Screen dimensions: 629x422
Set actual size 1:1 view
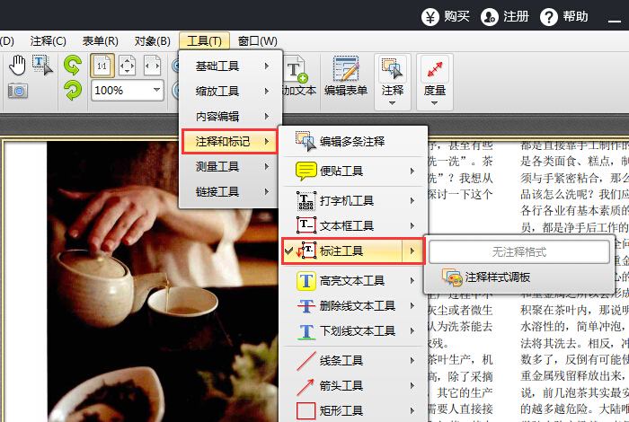(x=102, y=66)
